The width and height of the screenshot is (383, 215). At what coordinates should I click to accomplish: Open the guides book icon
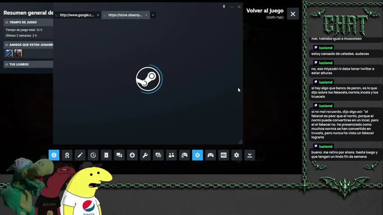(106, 155)
